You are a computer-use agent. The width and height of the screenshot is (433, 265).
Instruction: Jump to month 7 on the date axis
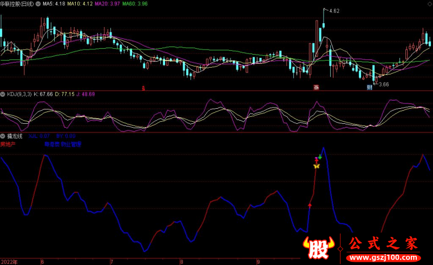tap(111, 262)
